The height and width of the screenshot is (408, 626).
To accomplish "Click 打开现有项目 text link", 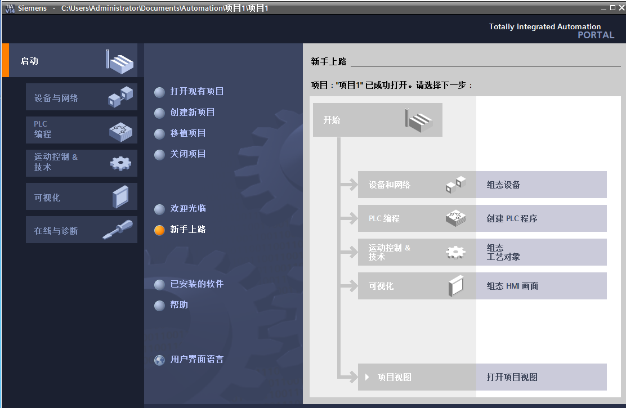I will pyautogui.click(x=197, y=91).
